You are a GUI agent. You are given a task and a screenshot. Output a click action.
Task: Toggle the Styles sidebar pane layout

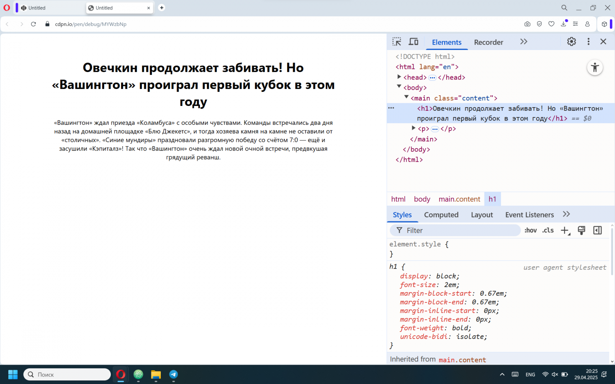597,230
